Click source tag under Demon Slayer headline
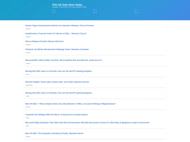 28,29
